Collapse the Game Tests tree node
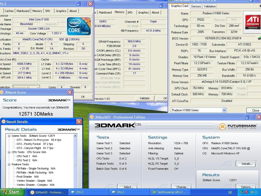This screenshot has height=196, width=261. coord(9,136)
